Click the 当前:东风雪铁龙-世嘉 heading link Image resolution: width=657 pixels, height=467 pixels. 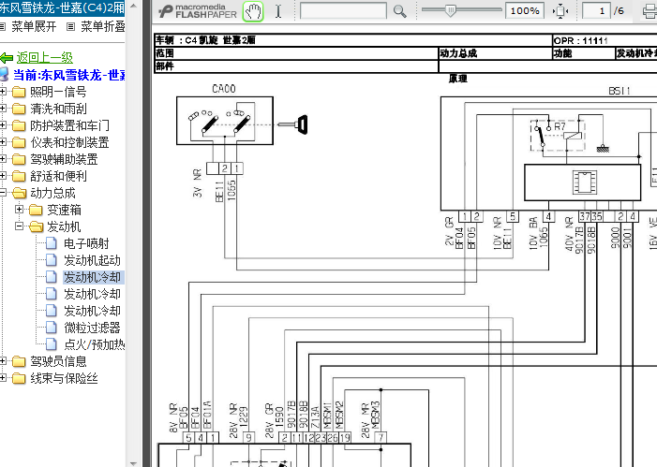click(69, 75)
